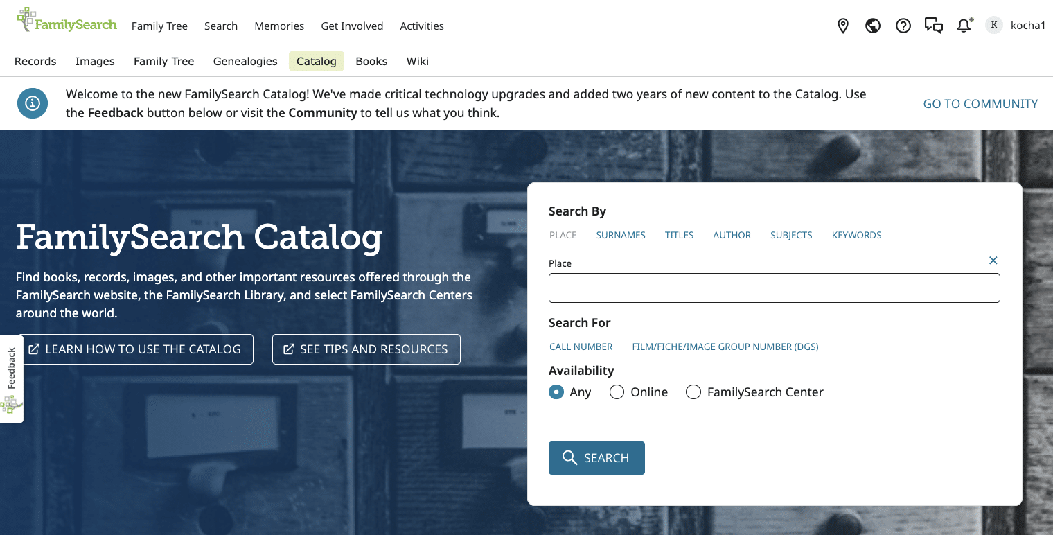Screen dimensions: 1053x535
Task: Clear the Place field with X icon
Action: pyautogui.click(x=993, y=261)
